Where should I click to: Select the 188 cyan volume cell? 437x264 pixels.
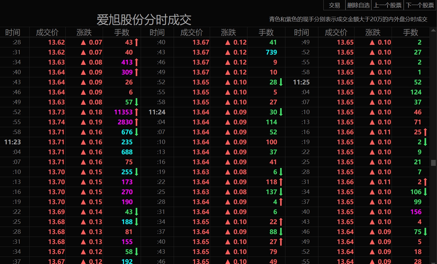pyautogui.click(x=127, y=222)
